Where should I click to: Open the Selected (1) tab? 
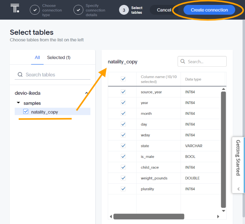[x=58, y=58]
